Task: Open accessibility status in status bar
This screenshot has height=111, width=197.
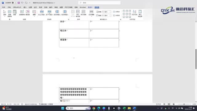Action: click(x=46, y=104)
